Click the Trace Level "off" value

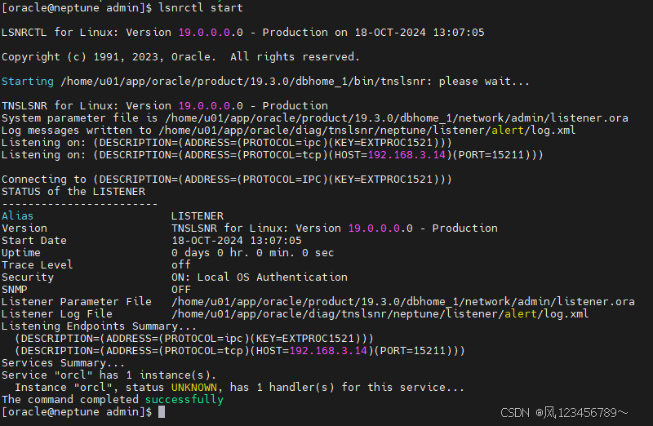(180, 265)
